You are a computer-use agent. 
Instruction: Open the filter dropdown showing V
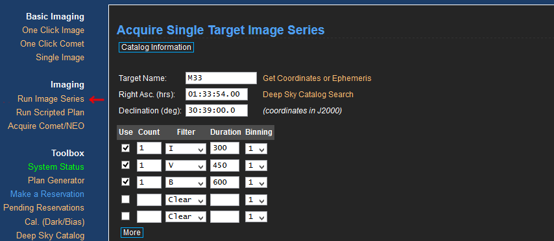(186, 165)
